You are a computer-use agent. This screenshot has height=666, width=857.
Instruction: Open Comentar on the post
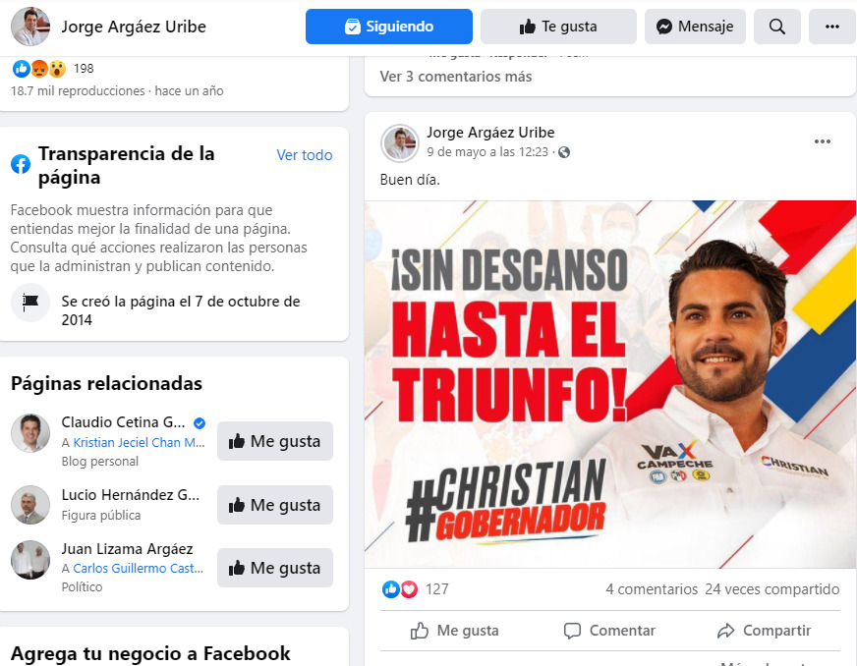(x=609, y=631)
